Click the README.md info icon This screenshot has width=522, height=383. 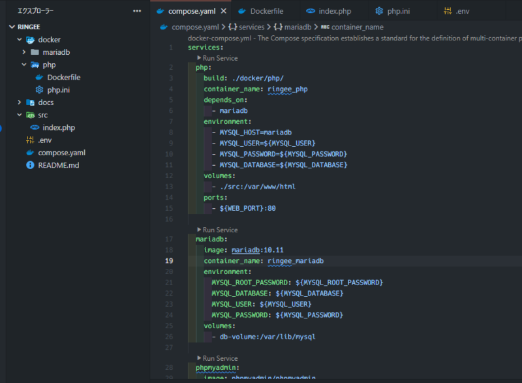(30, 165)
